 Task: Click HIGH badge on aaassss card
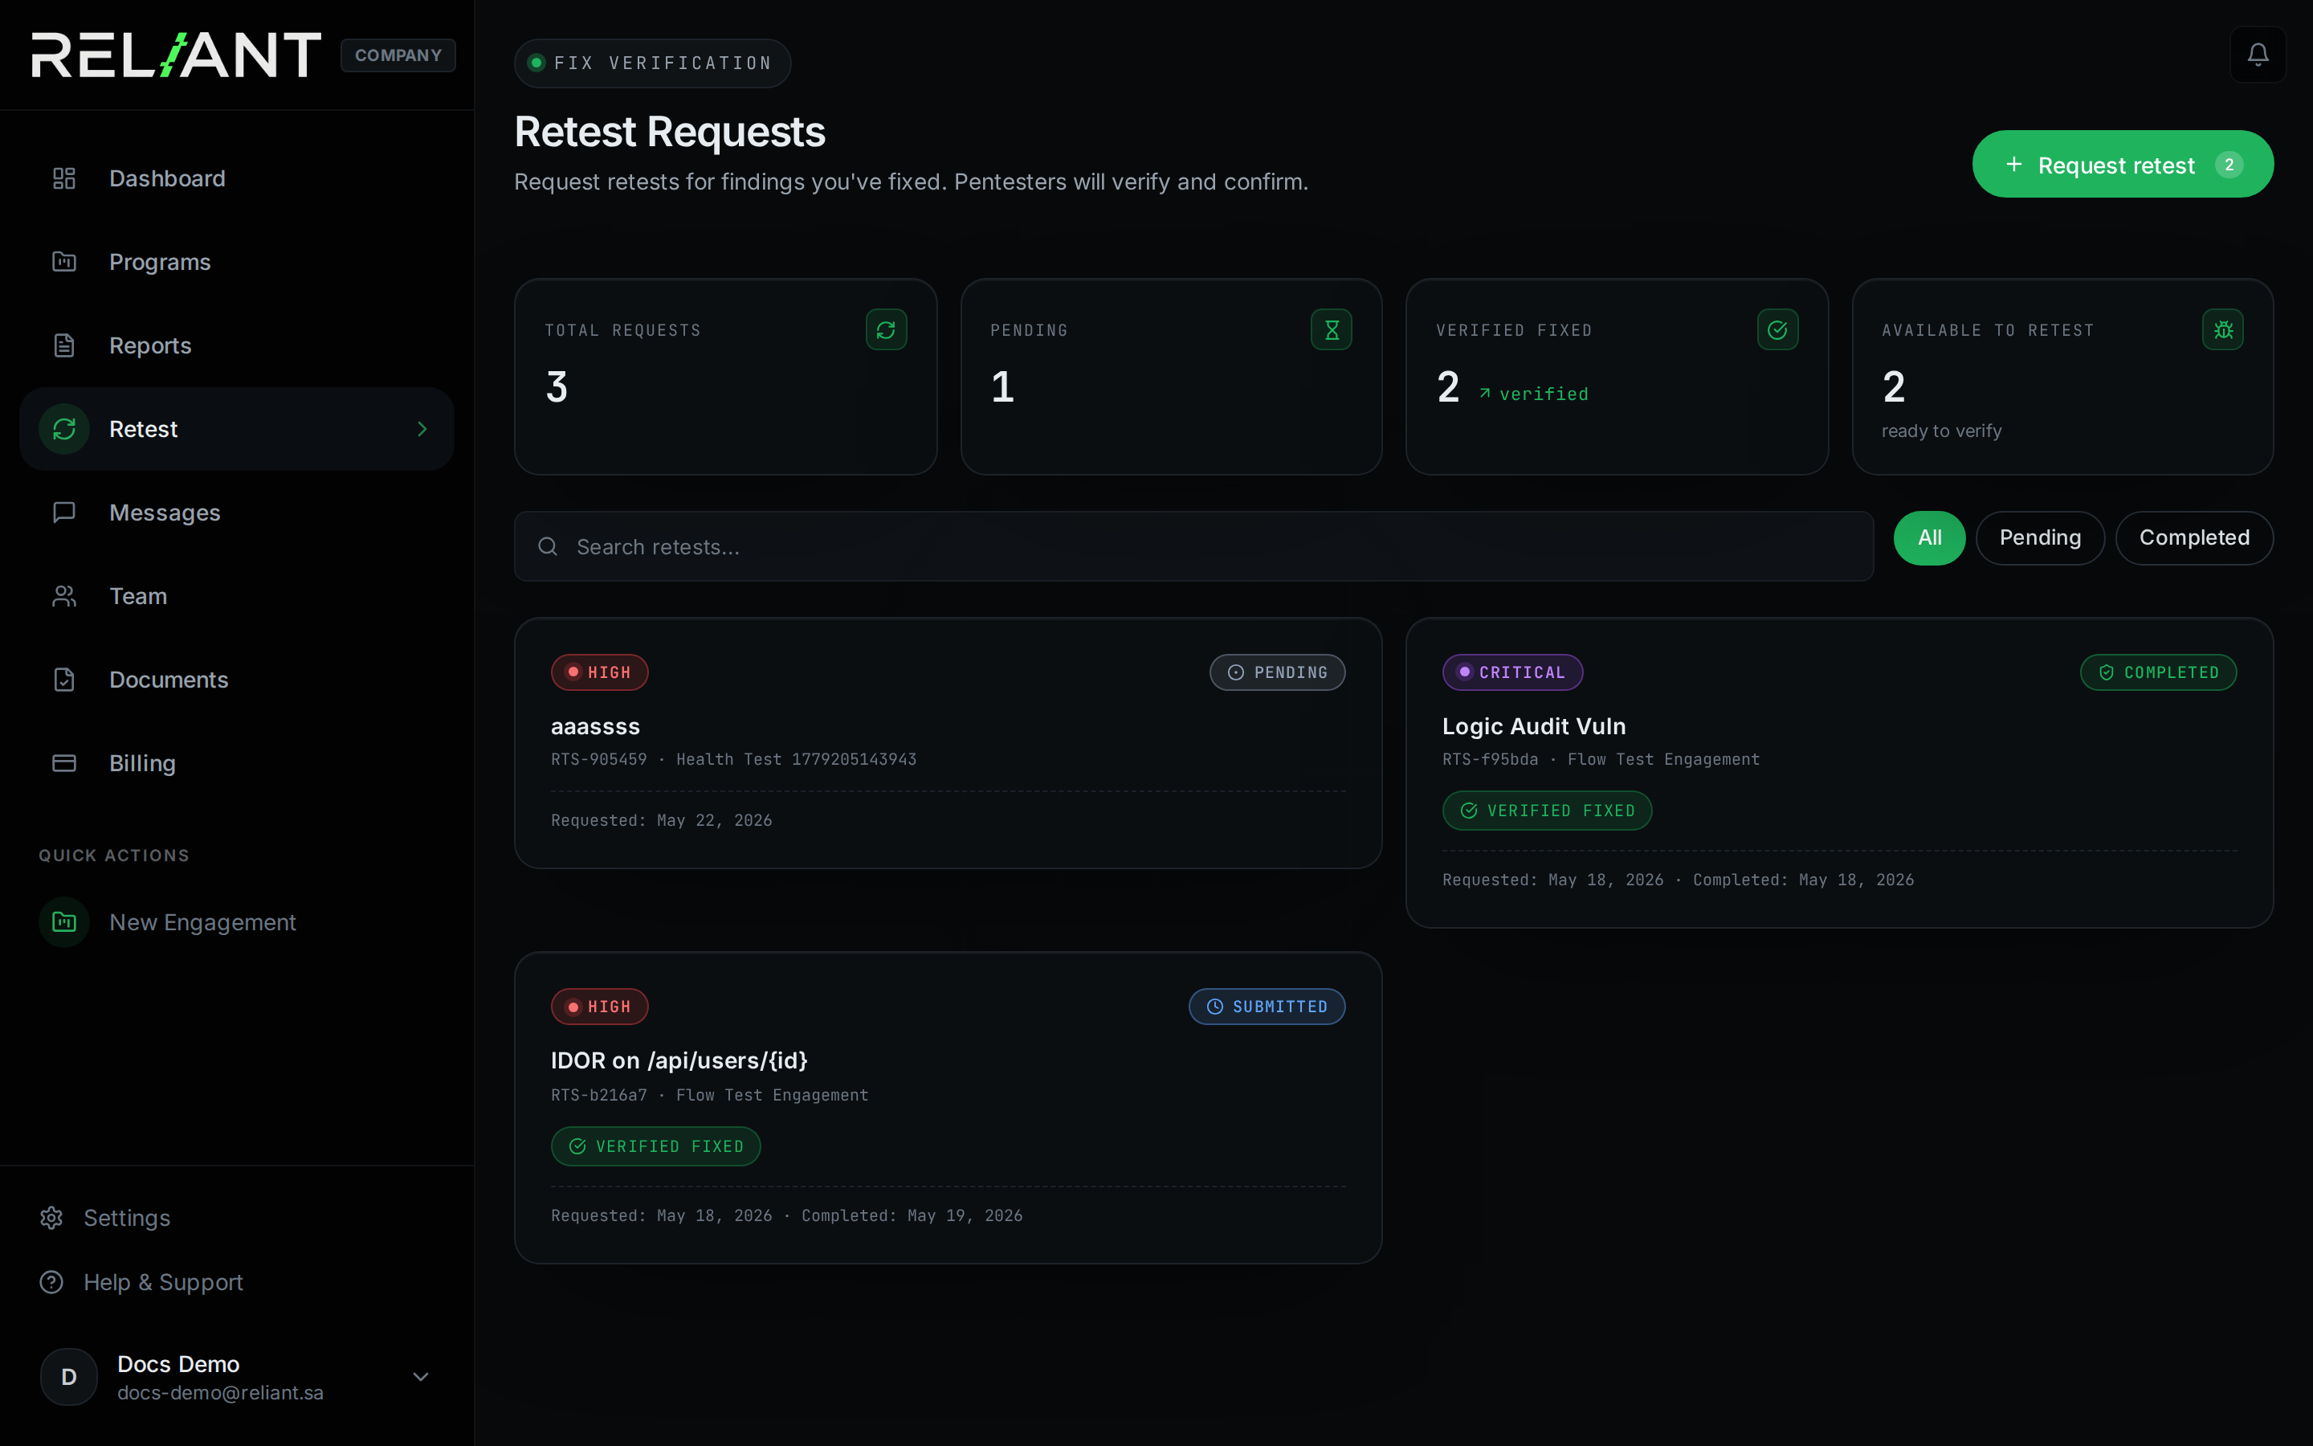click(x=599, y=672)
